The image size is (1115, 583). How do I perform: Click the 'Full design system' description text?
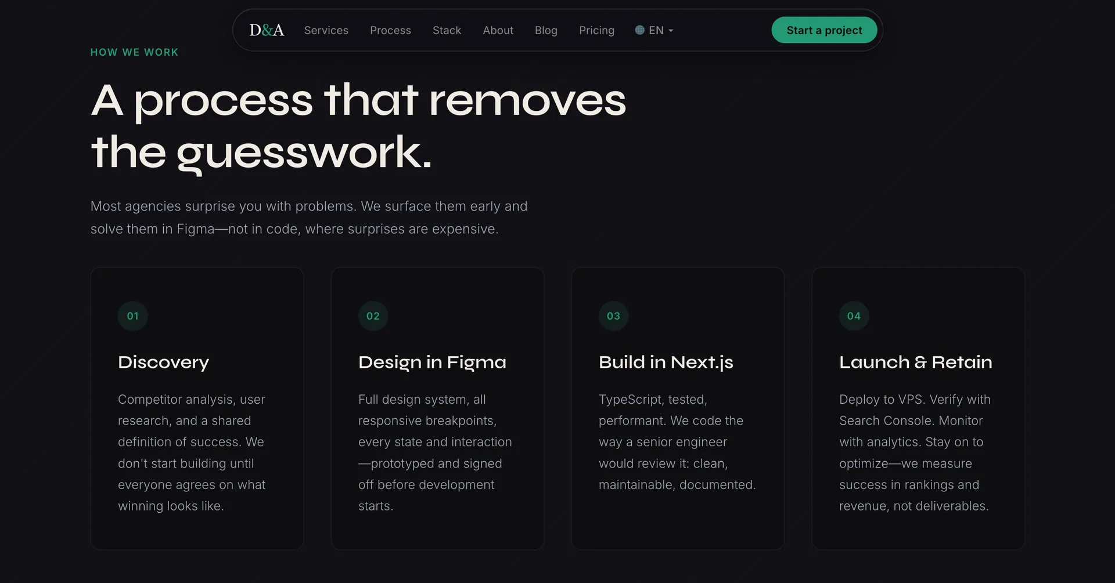(x=435, y=452)
